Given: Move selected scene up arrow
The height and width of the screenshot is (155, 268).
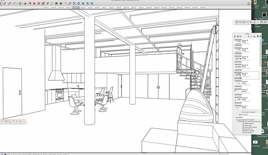Looking at the screenshot, I should [x=248, y=37].
